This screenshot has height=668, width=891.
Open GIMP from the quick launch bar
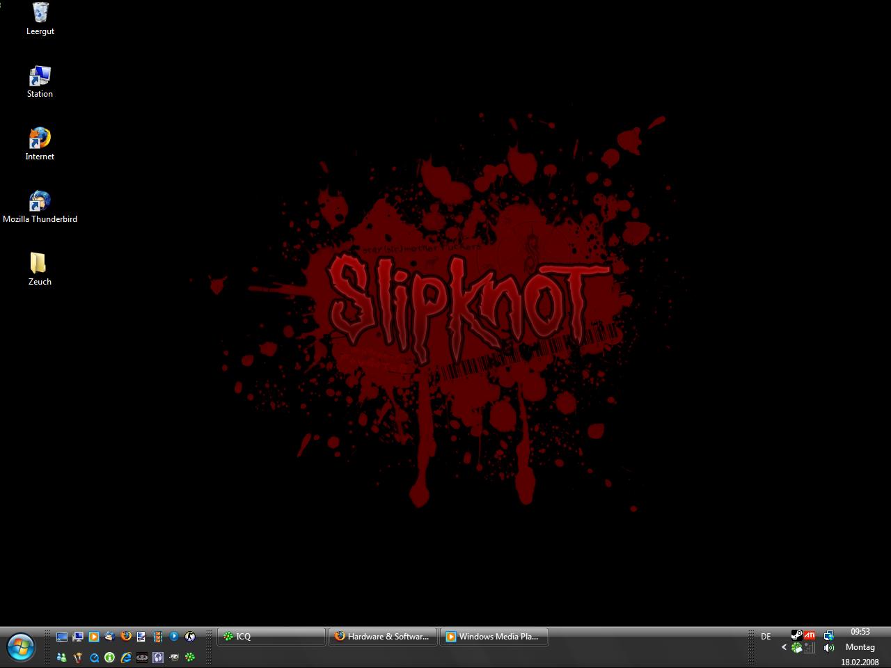point(174,657)
